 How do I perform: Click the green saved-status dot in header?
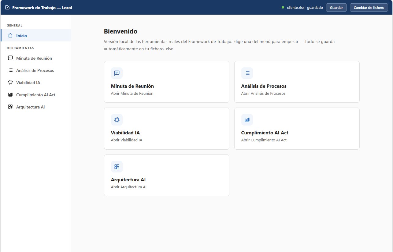283,7
